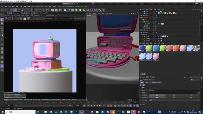Click the Object Manager home icon
The image size is (203, 114).
tap(195, 9)
